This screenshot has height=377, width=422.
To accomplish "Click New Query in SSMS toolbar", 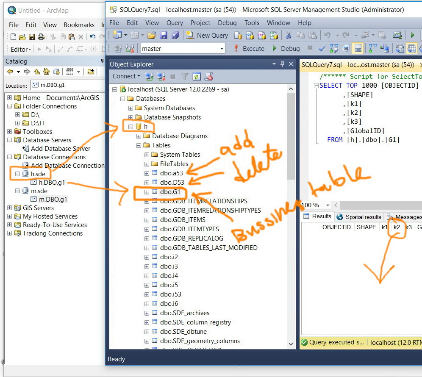I will tap(207, 35).
